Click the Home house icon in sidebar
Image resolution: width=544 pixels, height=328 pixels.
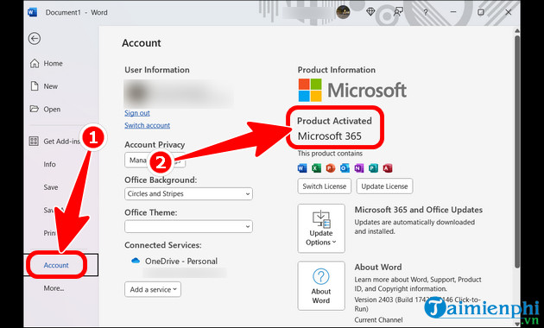(x=35, y=64)
